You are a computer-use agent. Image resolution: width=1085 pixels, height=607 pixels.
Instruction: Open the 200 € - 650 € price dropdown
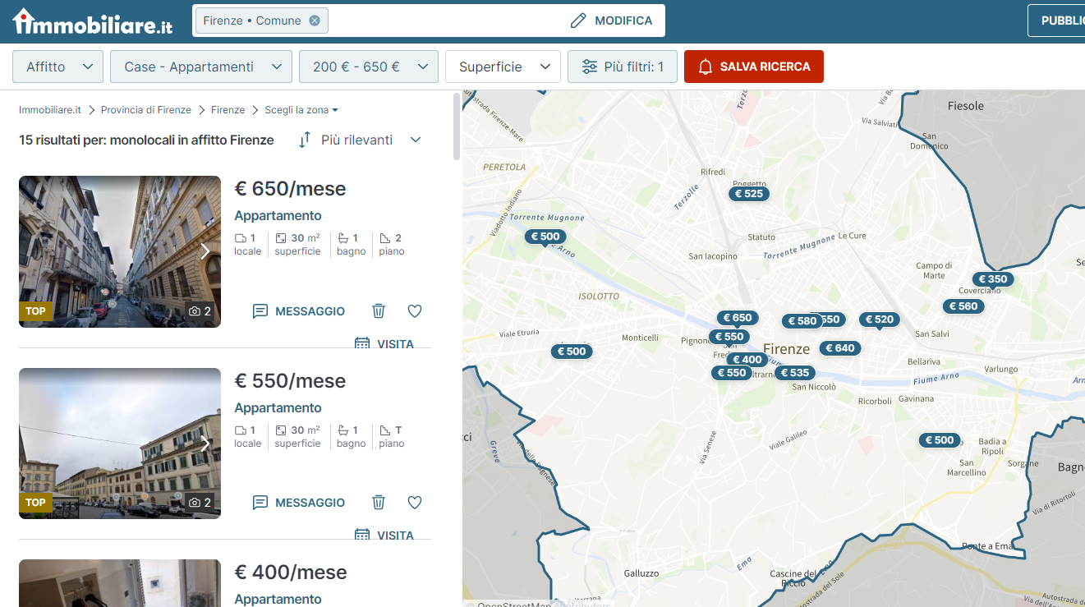(x=369, y=67)
